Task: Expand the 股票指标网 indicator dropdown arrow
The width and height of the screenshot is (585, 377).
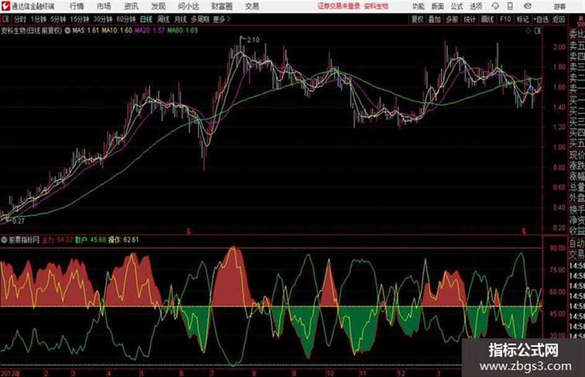Action: (4, 240)
